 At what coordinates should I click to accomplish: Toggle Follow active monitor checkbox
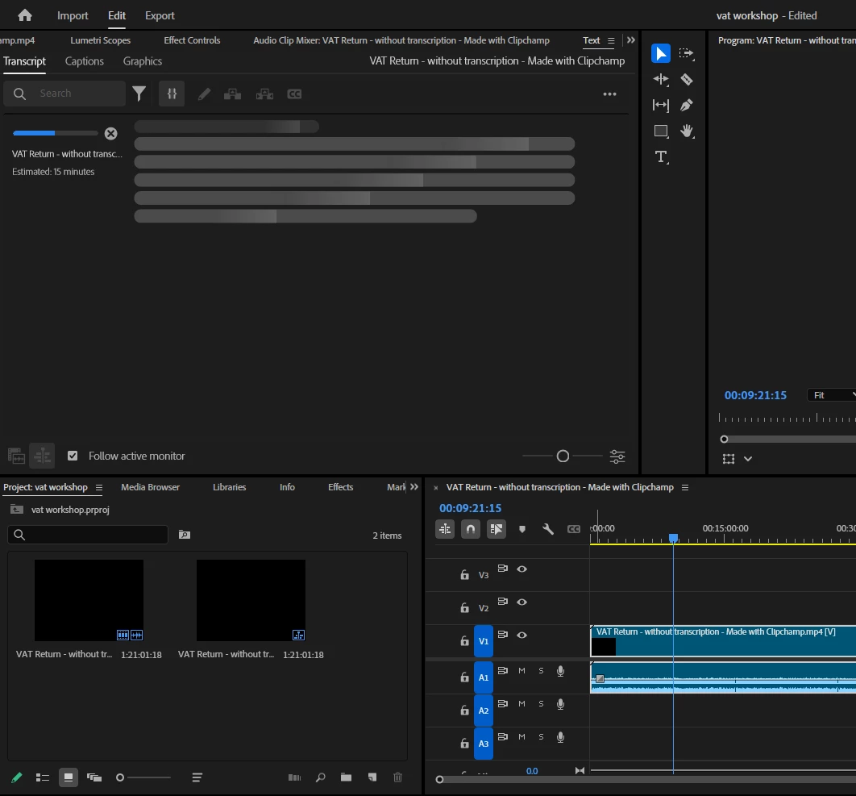[73, 456]
